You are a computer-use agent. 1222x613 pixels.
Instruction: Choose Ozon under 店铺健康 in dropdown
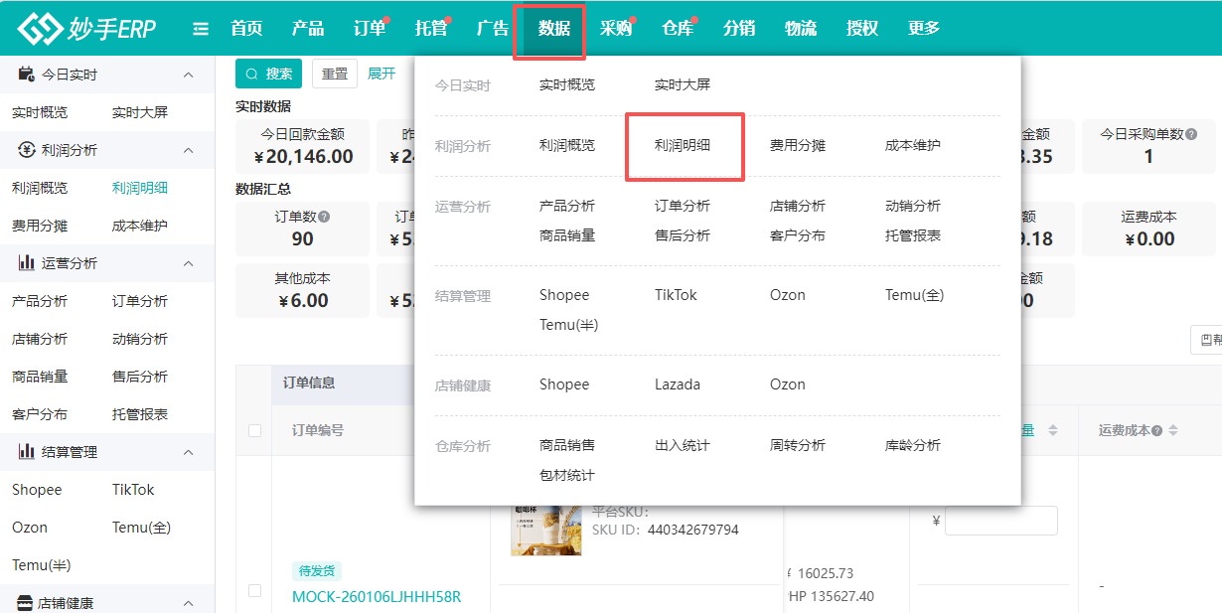pyautogui.click(x=788, y=384)
